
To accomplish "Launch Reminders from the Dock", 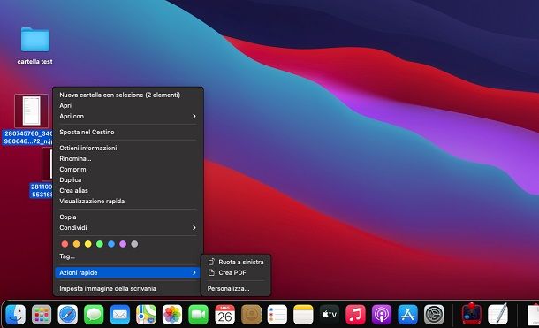I will (277, 314).
